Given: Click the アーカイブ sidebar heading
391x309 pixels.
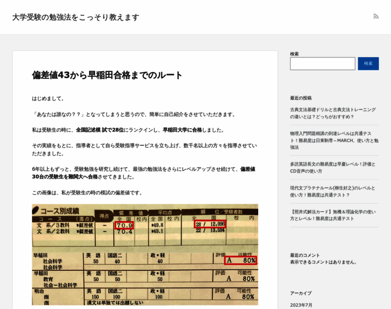Looking at the screenshot, I should (x=301, y=293).
